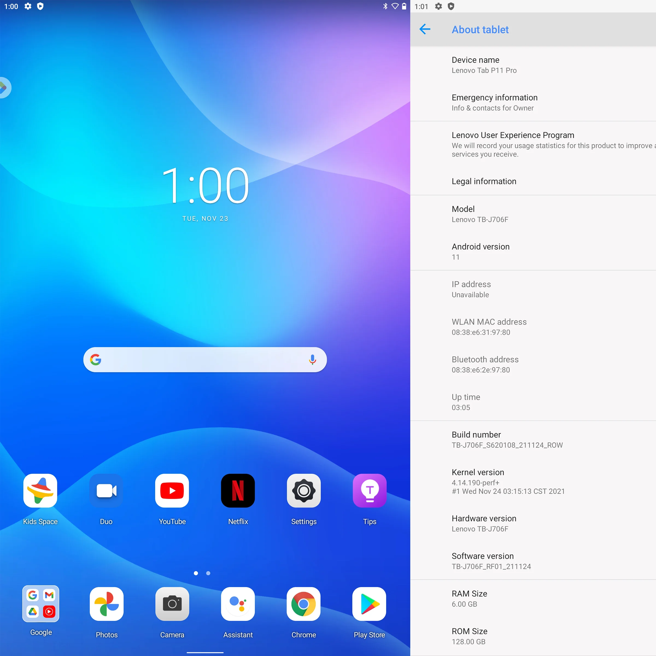Viewport: 656px width, 656px height.
Task: Launch the Chrome browser
Action: point(304,604)
